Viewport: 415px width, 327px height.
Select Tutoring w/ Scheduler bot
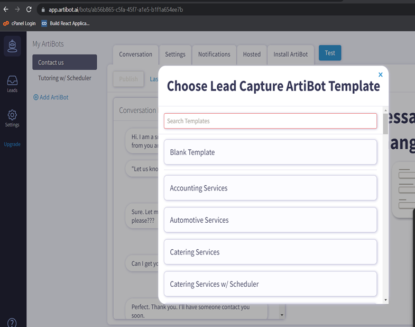pos(64,78)
